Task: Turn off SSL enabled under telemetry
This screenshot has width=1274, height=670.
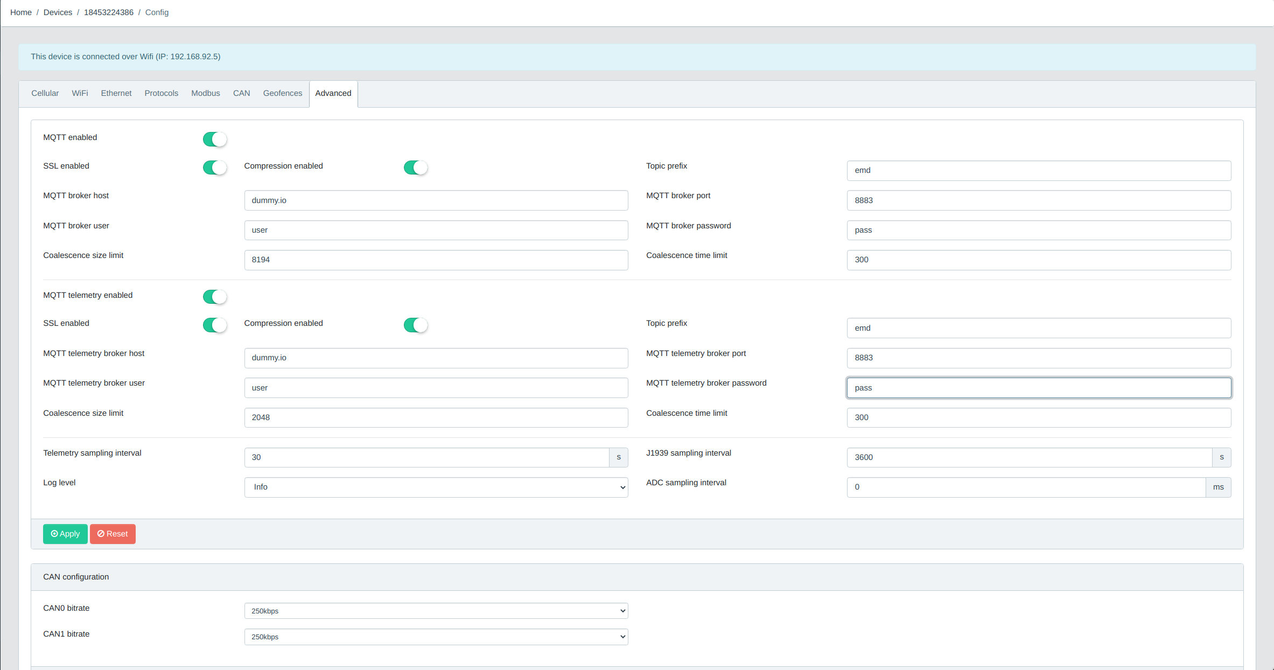Action: coord(214,325)
